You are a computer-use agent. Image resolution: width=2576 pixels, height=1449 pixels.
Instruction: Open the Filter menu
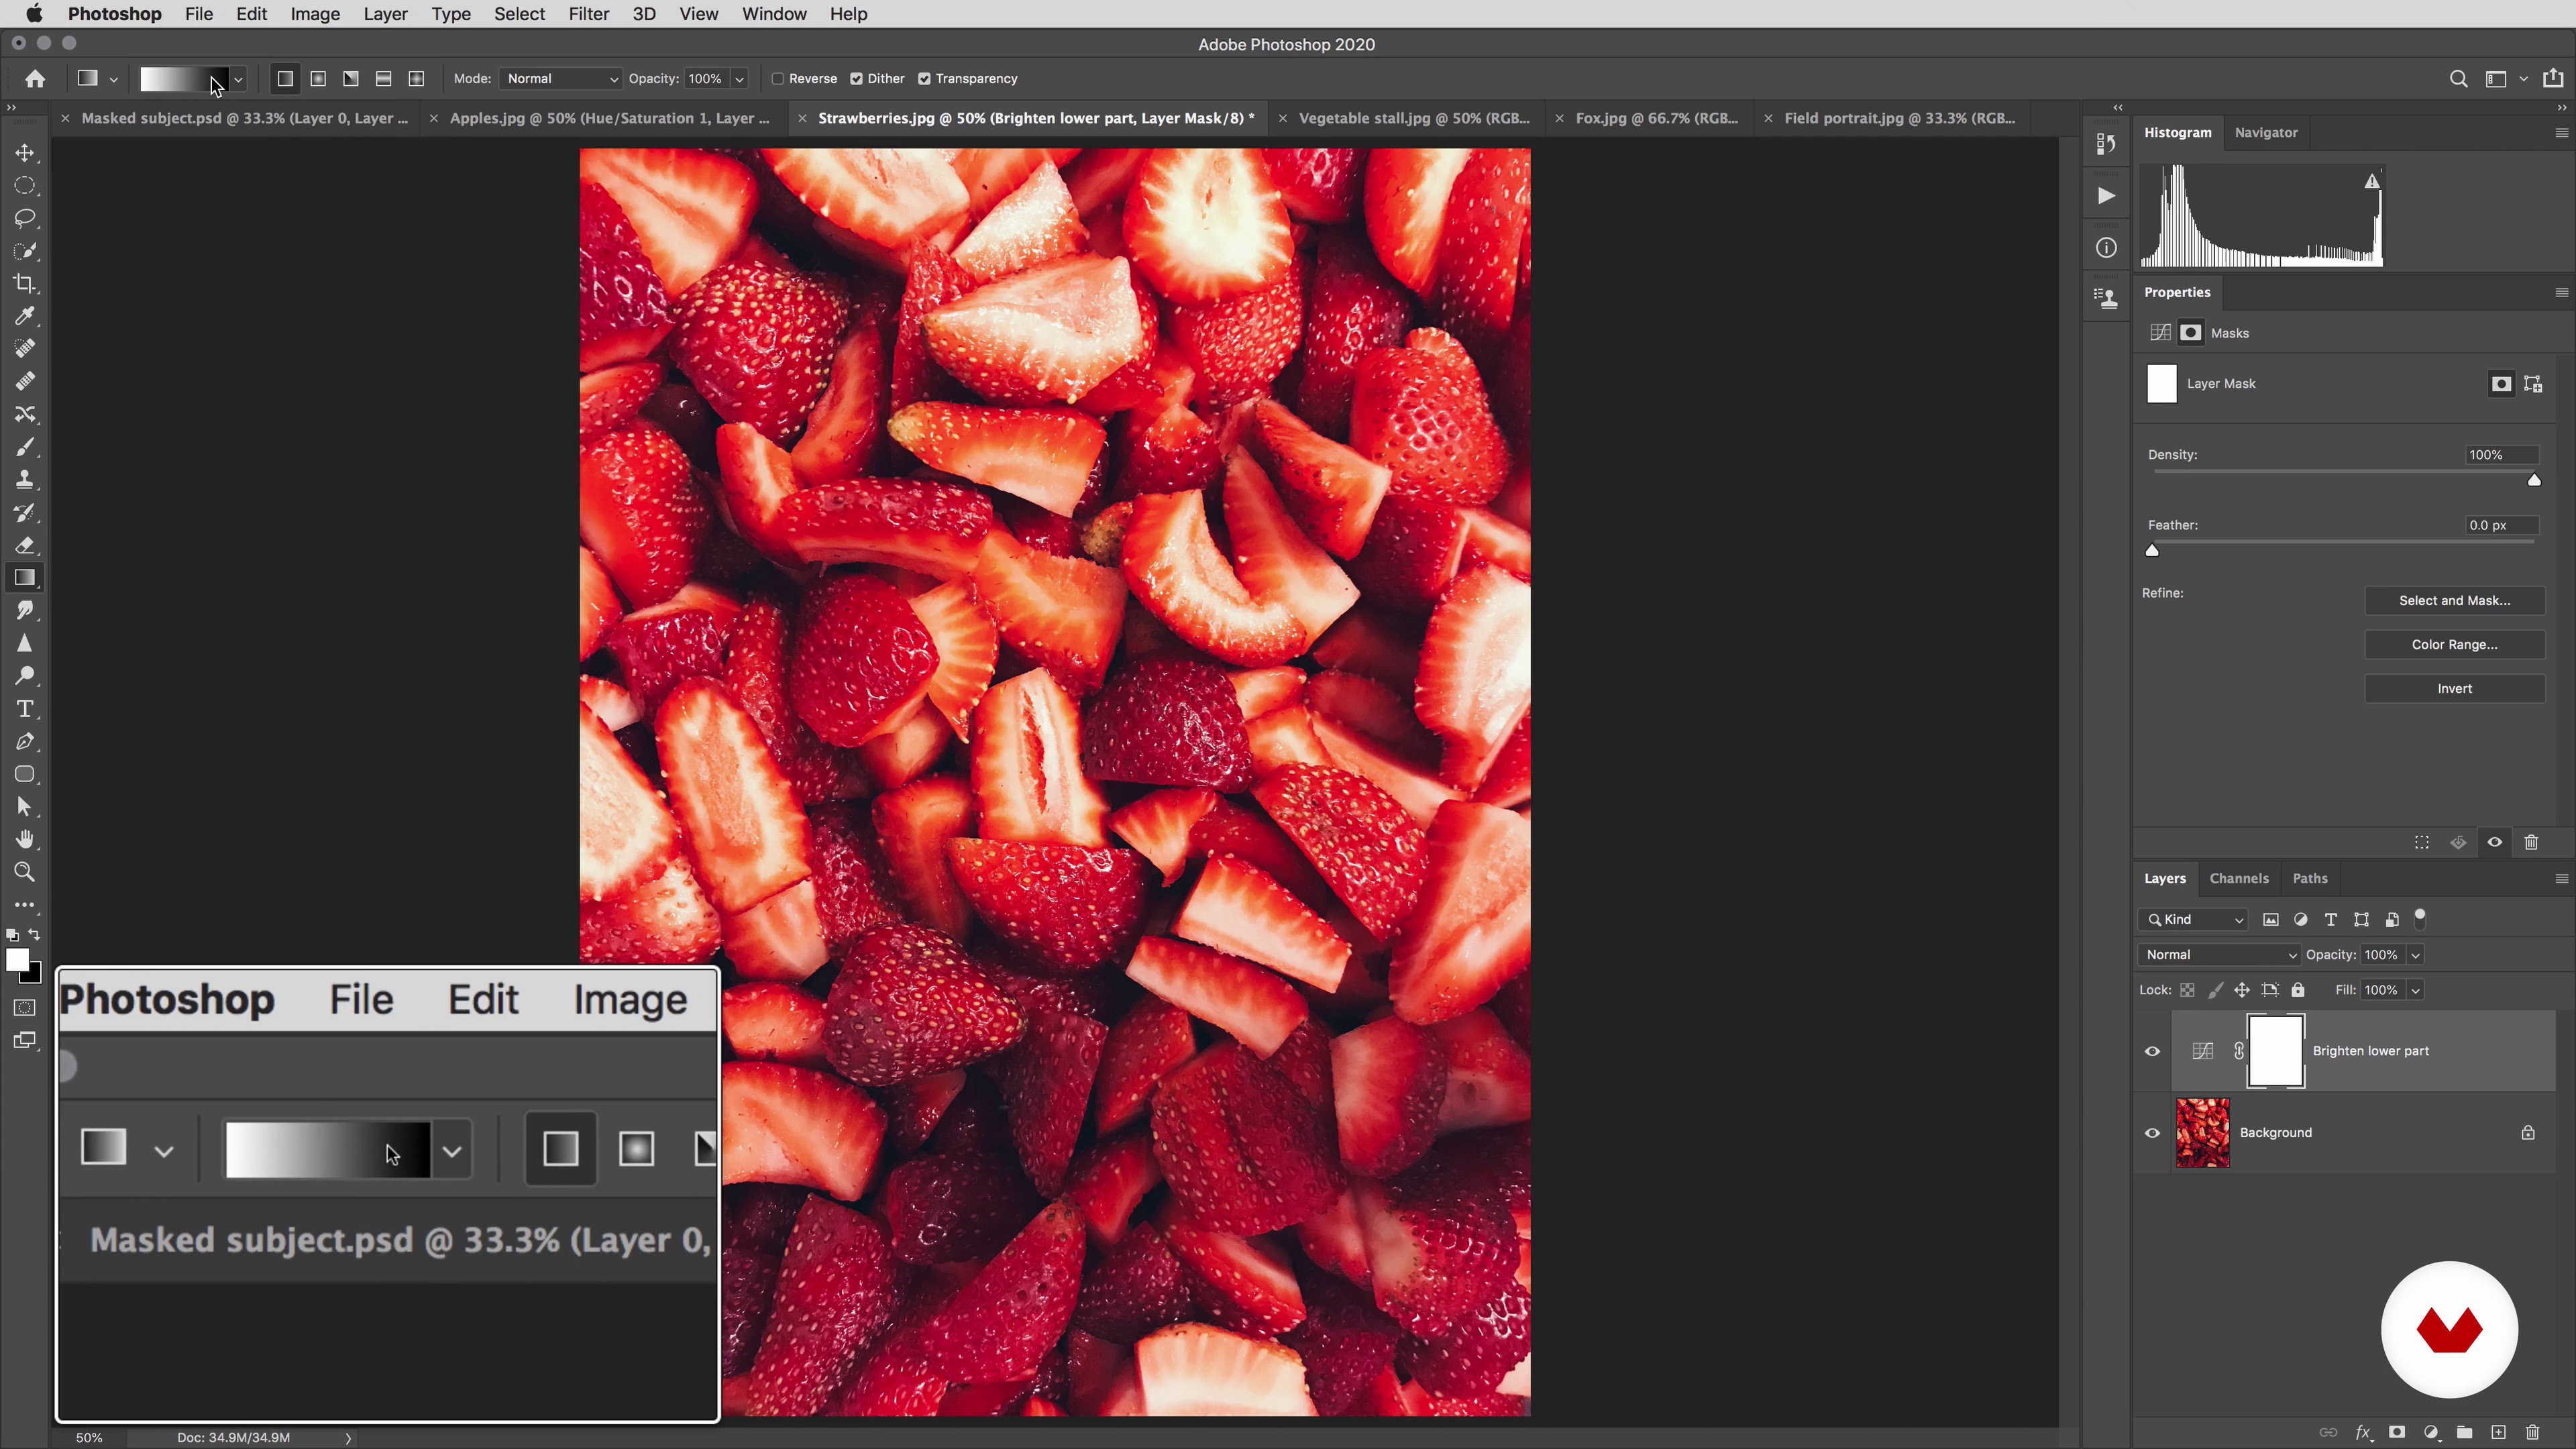(588, 14)
